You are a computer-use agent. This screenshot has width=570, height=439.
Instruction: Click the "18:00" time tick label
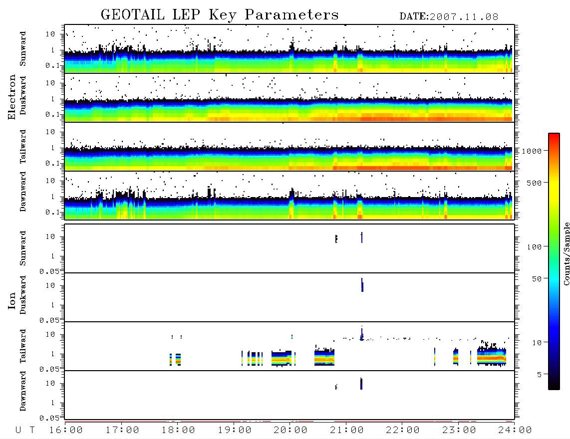(178, 430)
